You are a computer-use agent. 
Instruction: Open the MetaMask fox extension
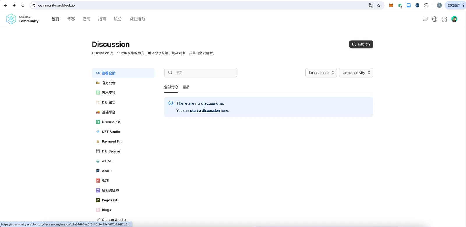pos(391,5)
